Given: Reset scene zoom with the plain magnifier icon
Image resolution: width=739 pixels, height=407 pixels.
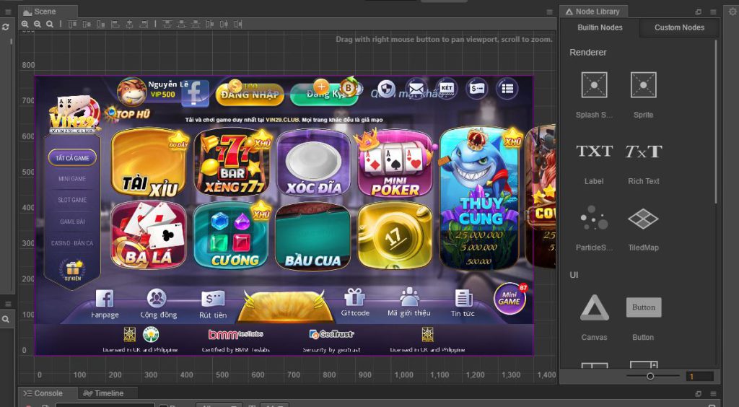Looking at the screenshot, I should (x=49, y=24).
